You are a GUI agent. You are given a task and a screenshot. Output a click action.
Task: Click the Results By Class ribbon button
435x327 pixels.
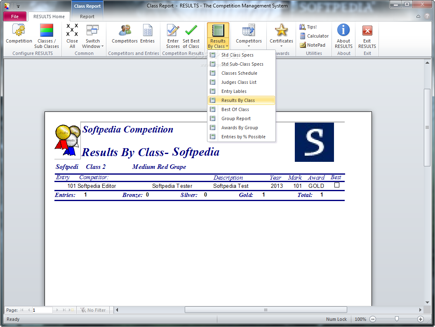(218, 36)
